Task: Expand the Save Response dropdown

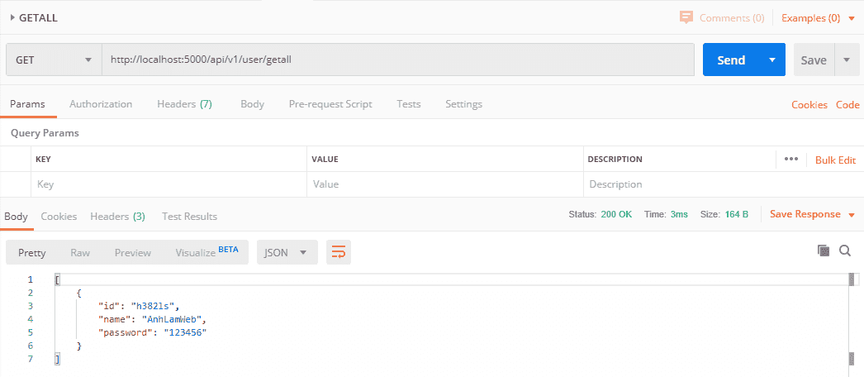Action: [851, 215]
